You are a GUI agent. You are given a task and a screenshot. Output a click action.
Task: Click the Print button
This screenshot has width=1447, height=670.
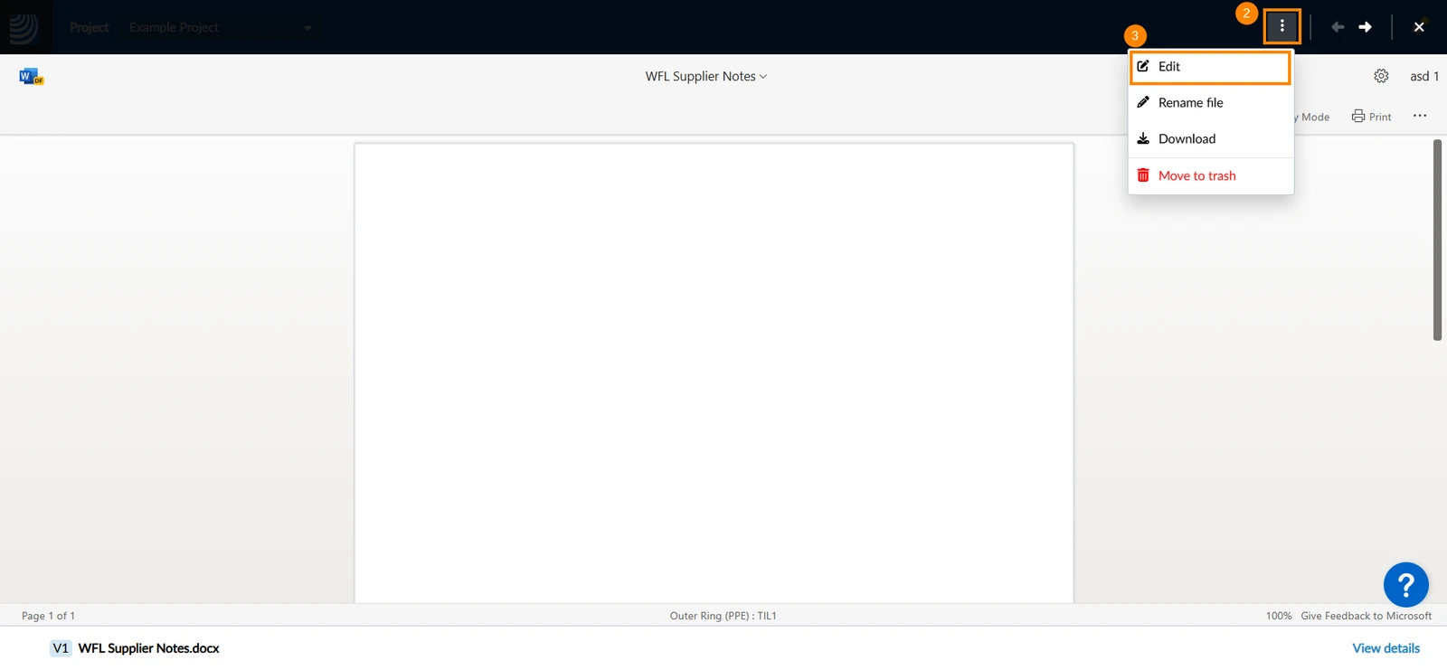(1371, 116)
